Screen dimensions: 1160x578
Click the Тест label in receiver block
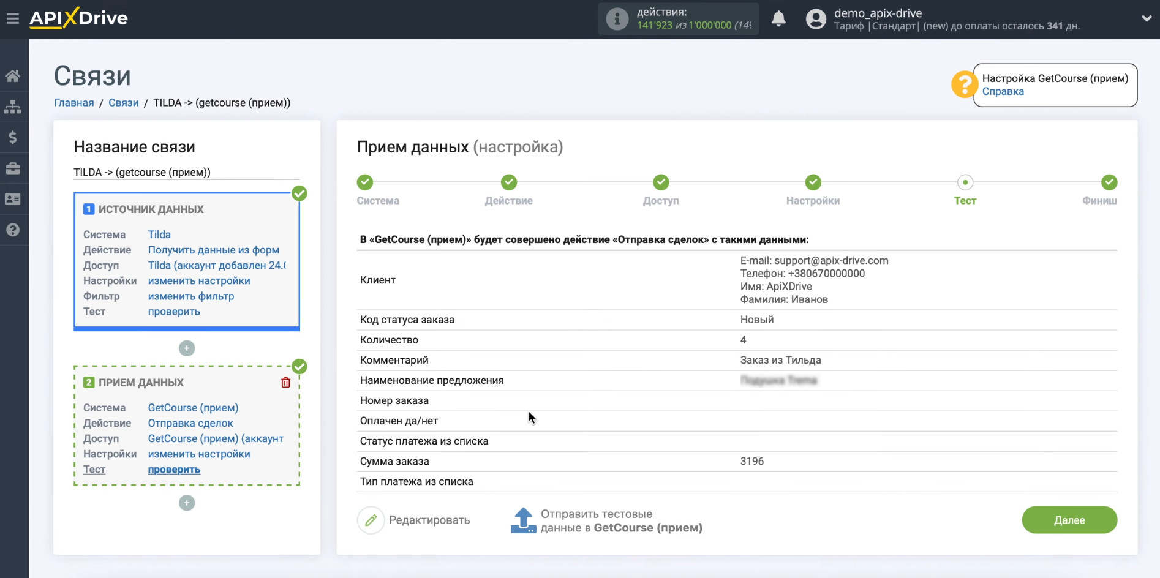click(94, 470)
